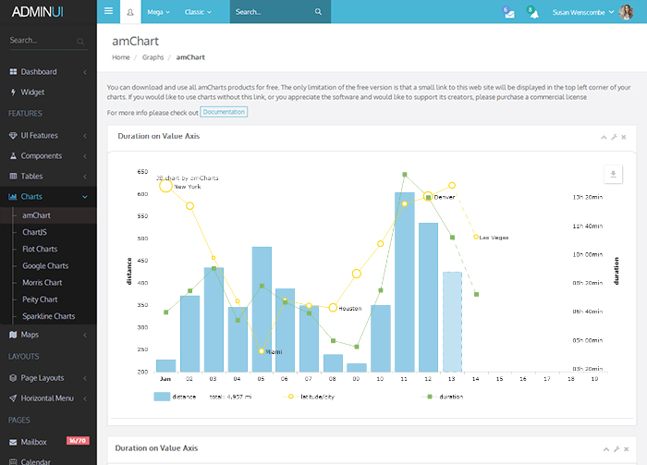Click the rocket icon in top bar
This screenshot has width=647, height=465.
[129, 12]
